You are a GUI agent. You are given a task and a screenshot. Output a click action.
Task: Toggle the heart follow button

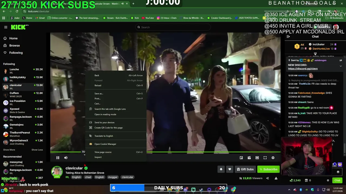(230, 169)
